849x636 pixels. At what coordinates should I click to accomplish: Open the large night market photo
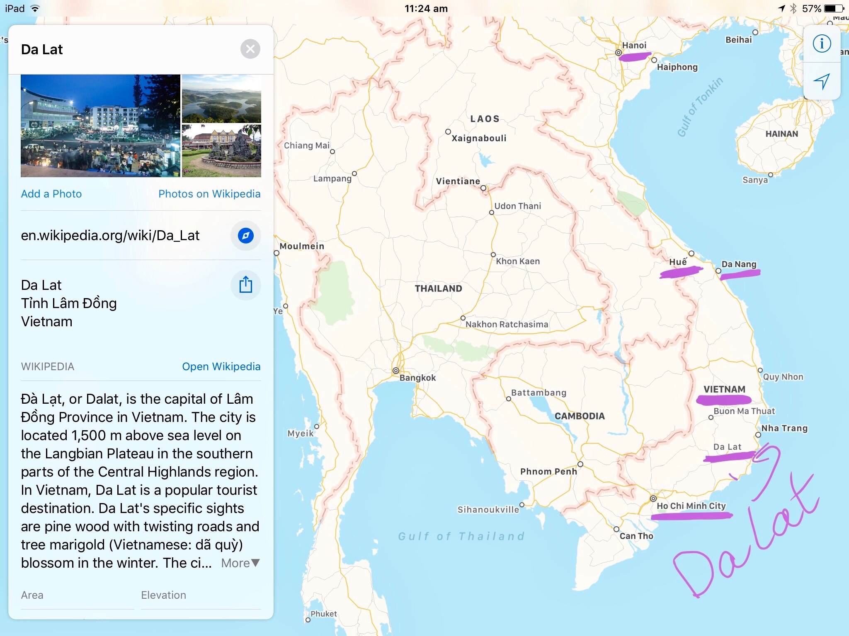[x=100, y=126]
